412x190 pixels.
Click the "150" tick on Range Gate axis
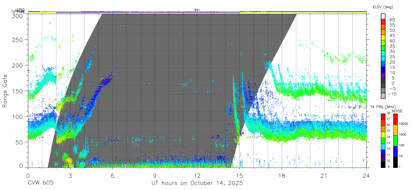click(x=17, y=91)
